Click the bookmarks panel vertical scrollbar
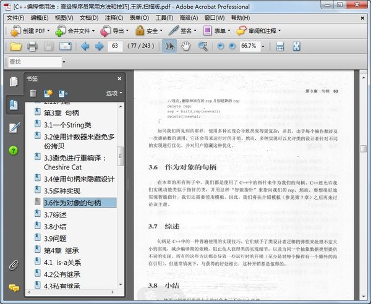The image size is (371, 304). coord(121,185)
